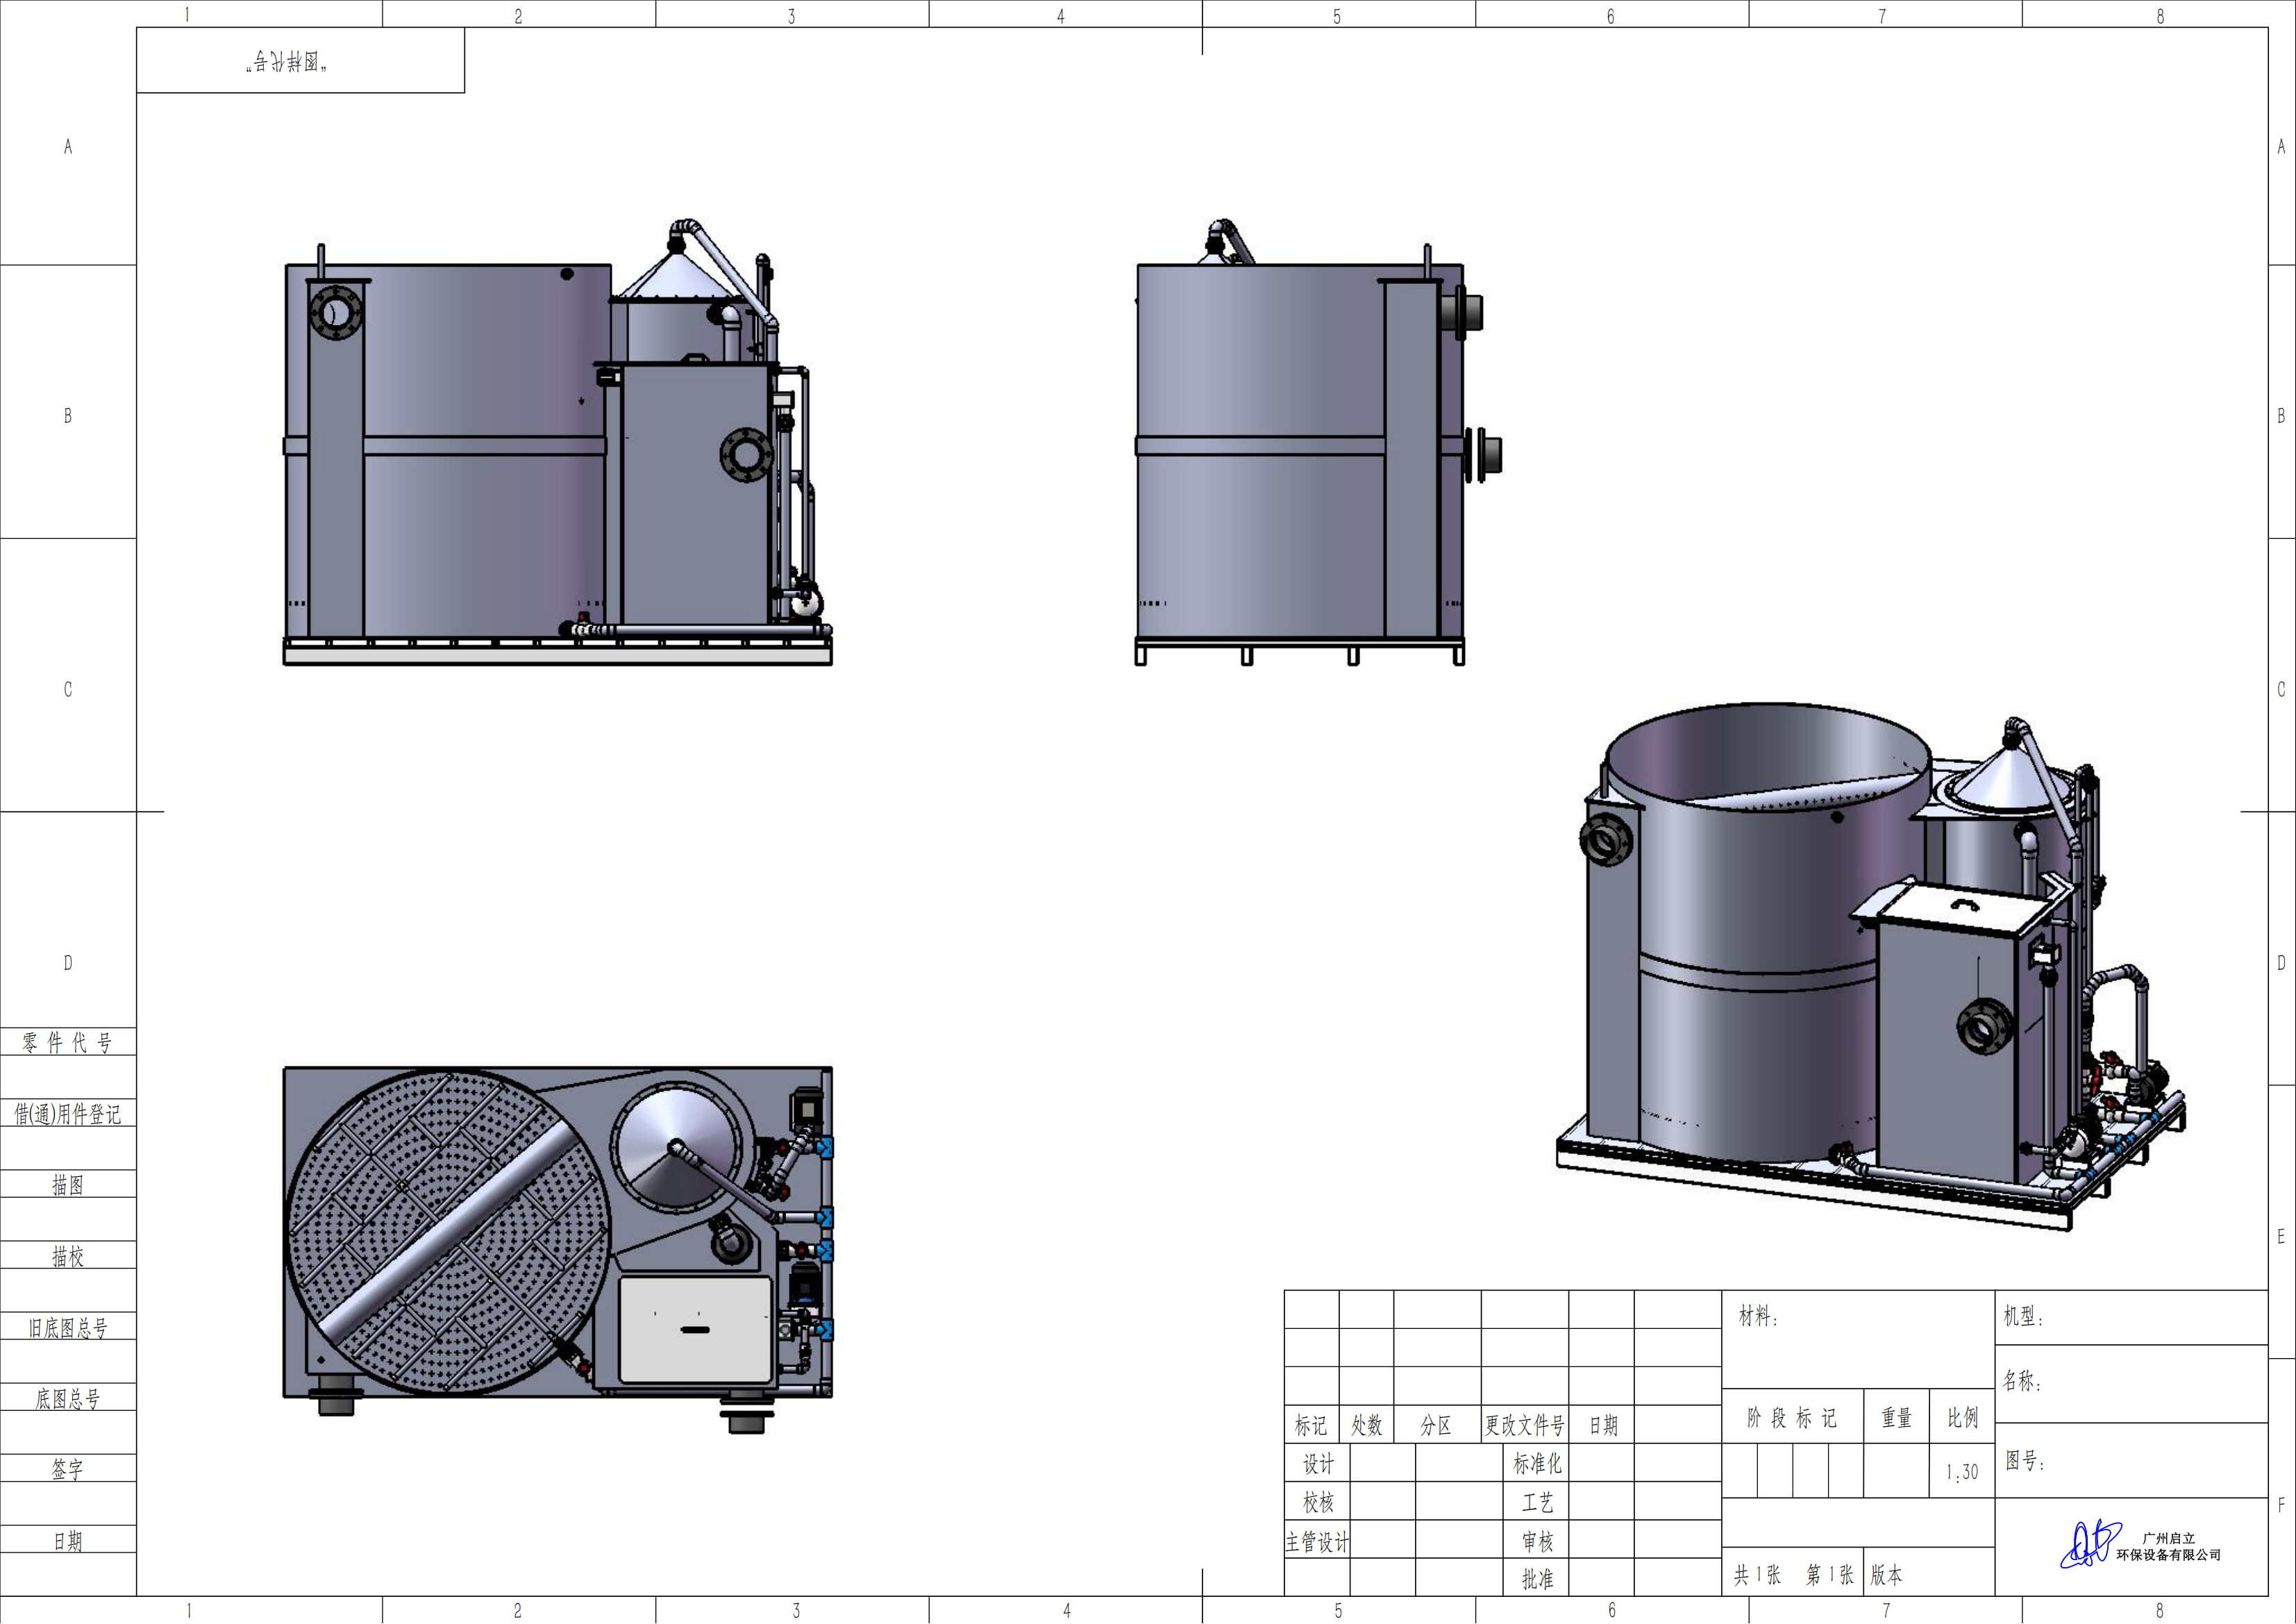Select the 名称: field
This screenshot has width=2296, height=1624.
[x=2131, y=1383]
